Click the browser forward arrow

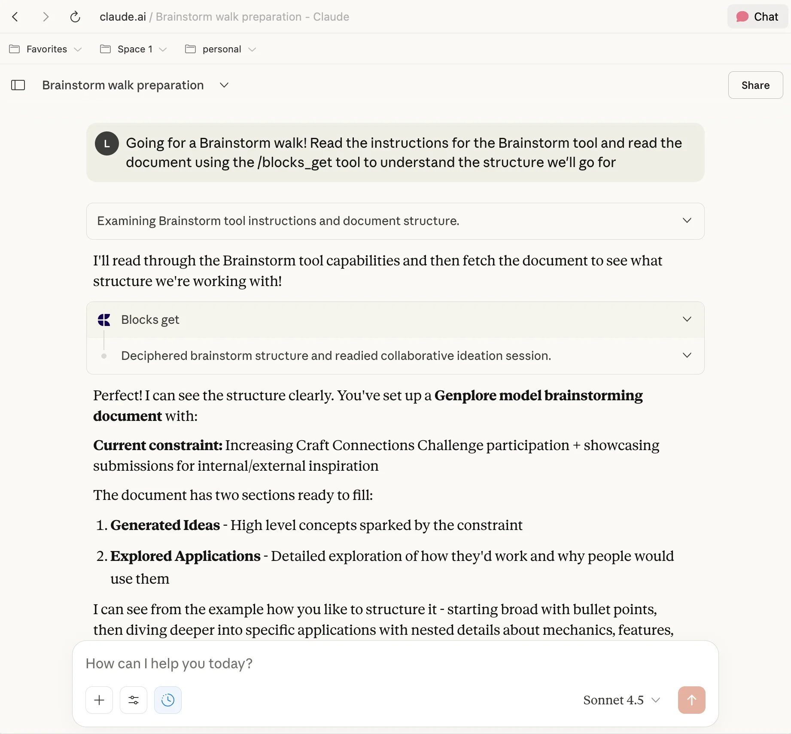pyautogui.click(x=46, y=17)
